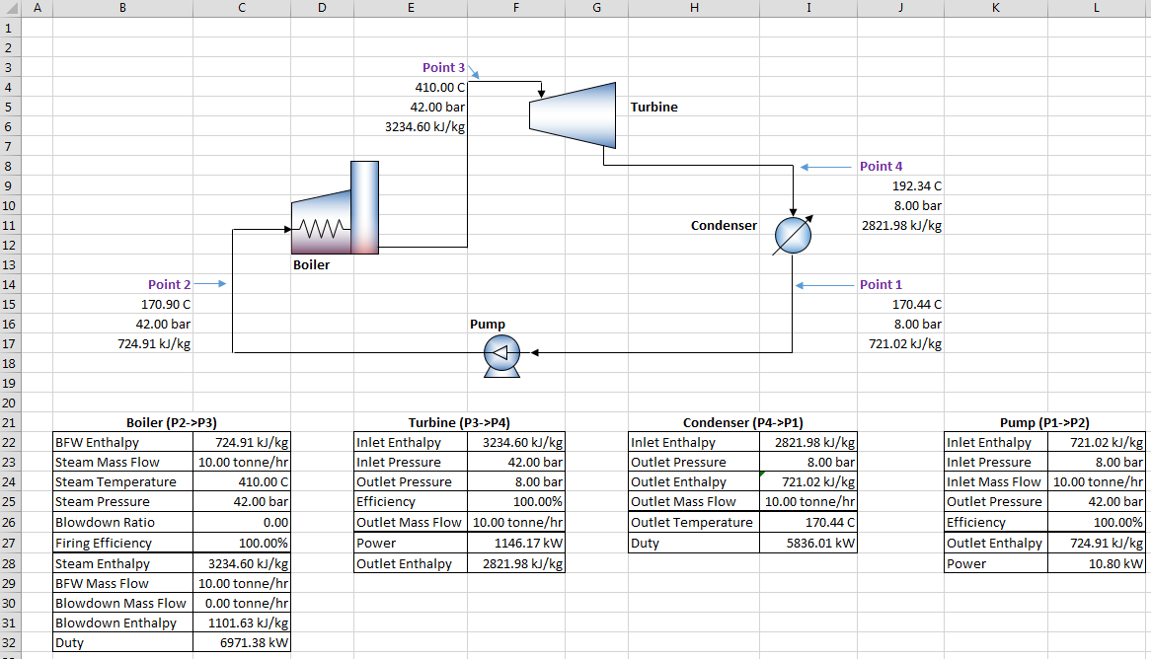1151x659 pixels.
Task: Click the Boiler (P2->P3) table heading
Action: tap(171, 422)
